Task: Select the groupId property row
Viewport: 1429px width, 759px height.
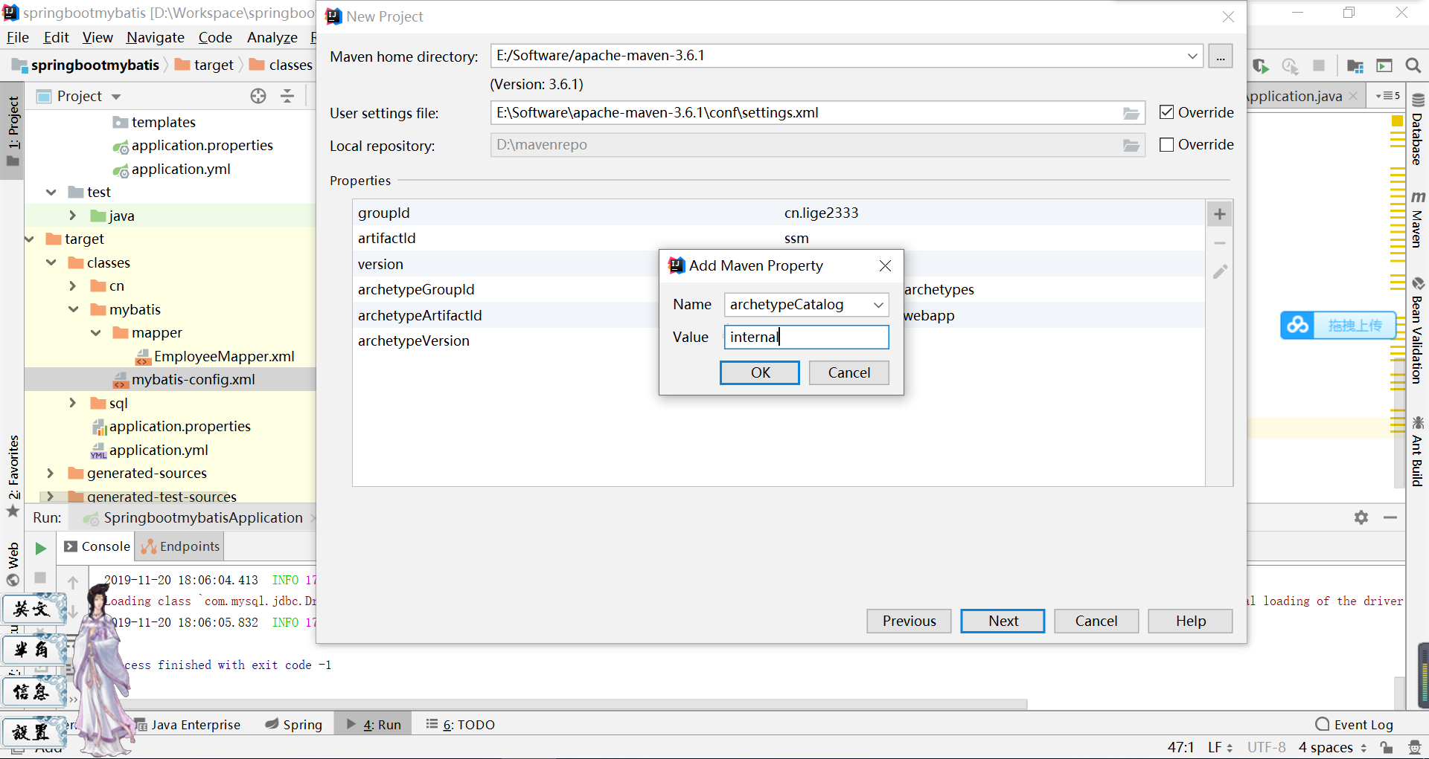Action: pos(779,213)
